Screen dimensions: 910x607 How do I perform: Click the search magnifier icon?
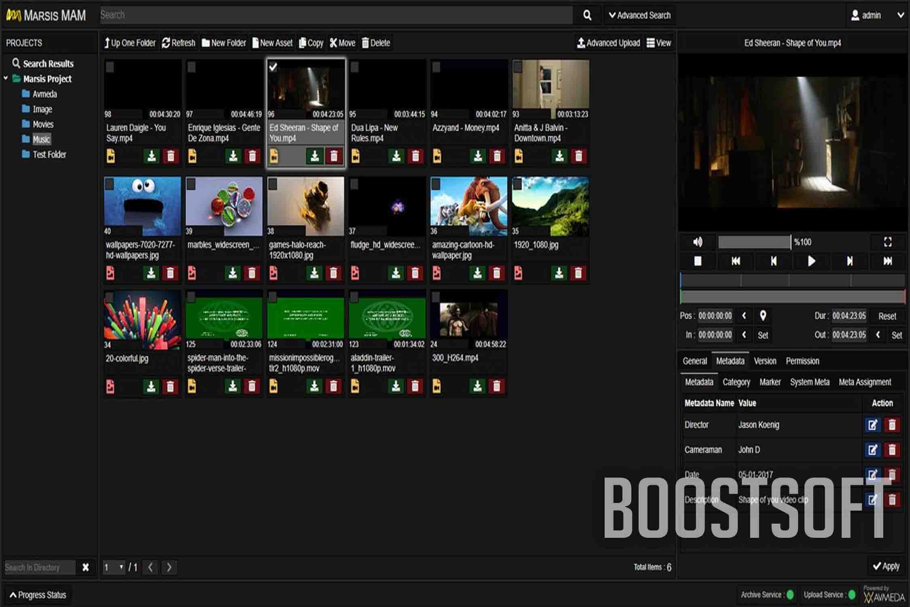pos(587,15)
